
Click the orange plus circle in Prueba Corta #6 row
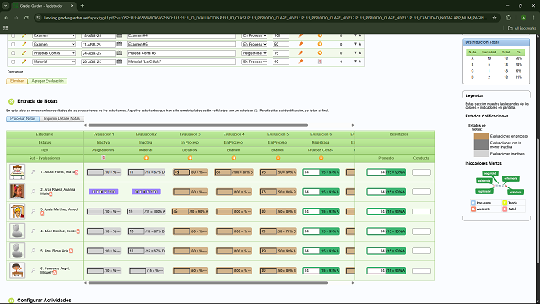(x=320, y=52)
